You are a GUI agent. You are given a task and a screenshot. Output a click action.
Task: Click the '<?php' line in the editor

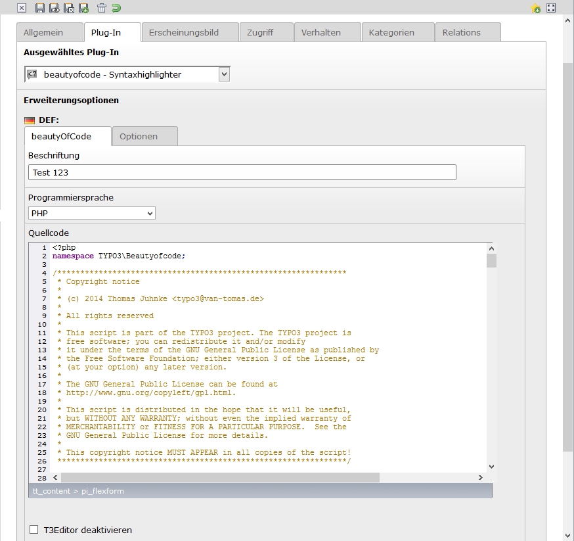click(x=64, y=248)
